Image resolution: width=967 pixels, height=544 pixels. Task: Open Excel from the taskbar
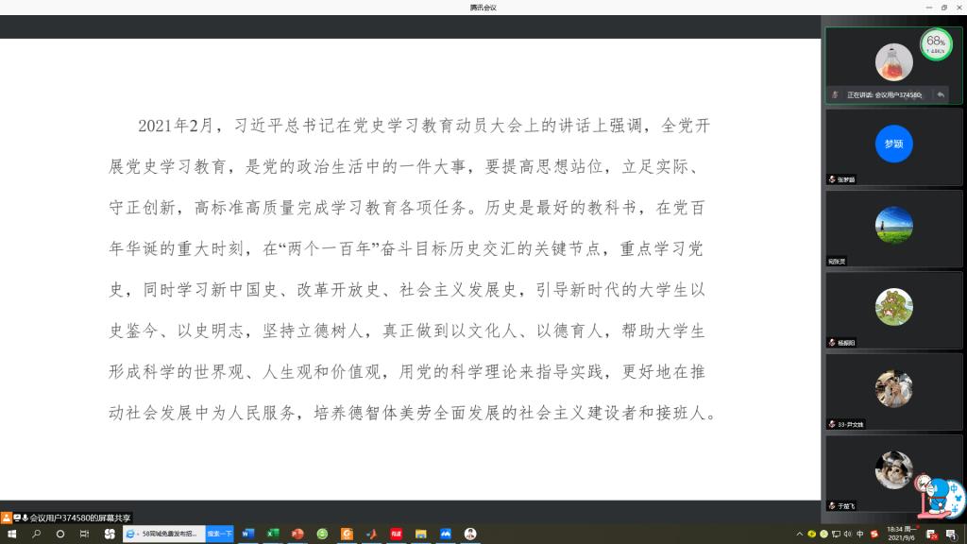coord(273,534)
